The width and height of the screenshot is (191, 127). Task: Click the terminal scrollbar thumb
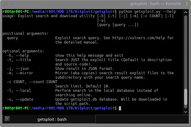pyautogui.click(x=186, y=97)
